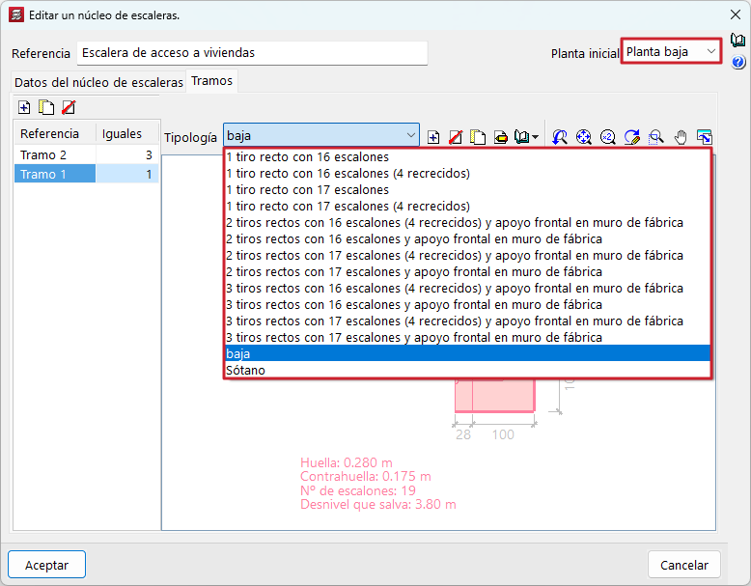Delete the selected tramo
The width and height of the screenshot is (751, 586).
(x=69, y=107)
